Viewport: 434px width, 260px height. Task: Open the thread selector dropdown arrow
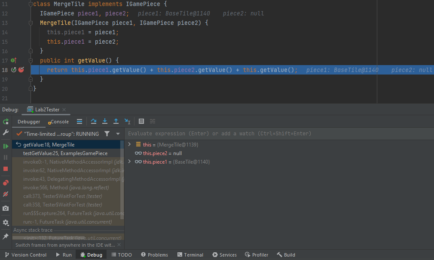(118, 134)
